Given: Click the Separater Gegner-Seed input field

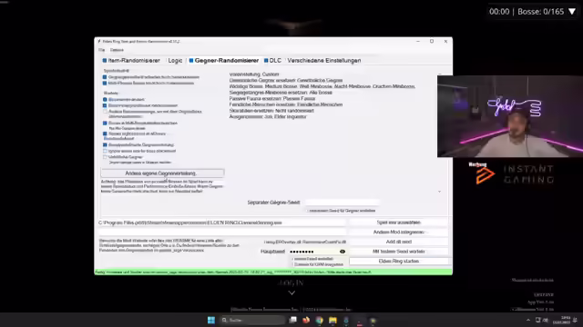Looking at the screenshot, I should (x=343, y=203).
